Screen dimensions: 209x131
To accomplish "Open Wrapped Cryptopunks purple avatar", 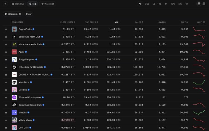I will [x=14, y=97].
